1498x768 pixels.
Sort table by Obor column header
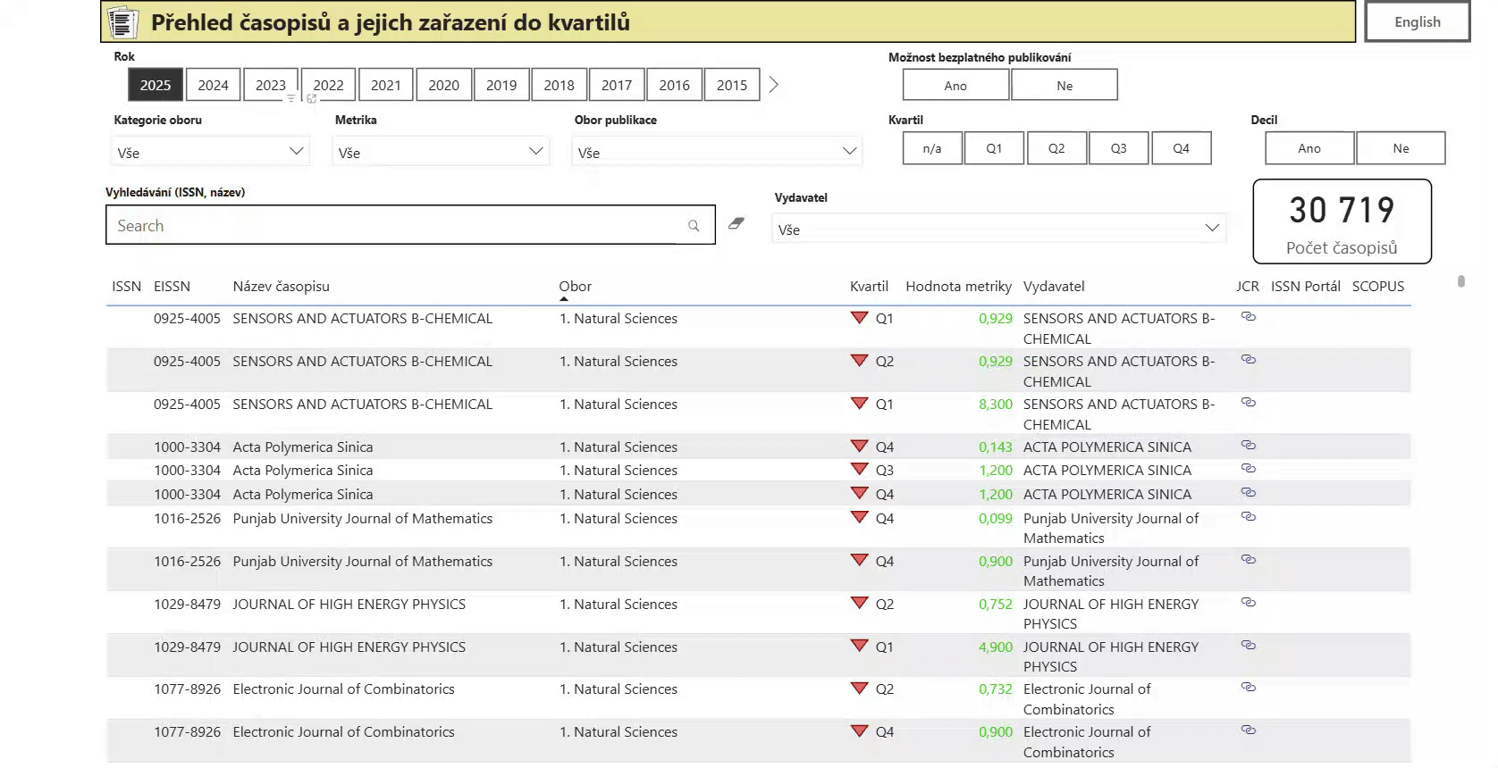coord(576,286)
